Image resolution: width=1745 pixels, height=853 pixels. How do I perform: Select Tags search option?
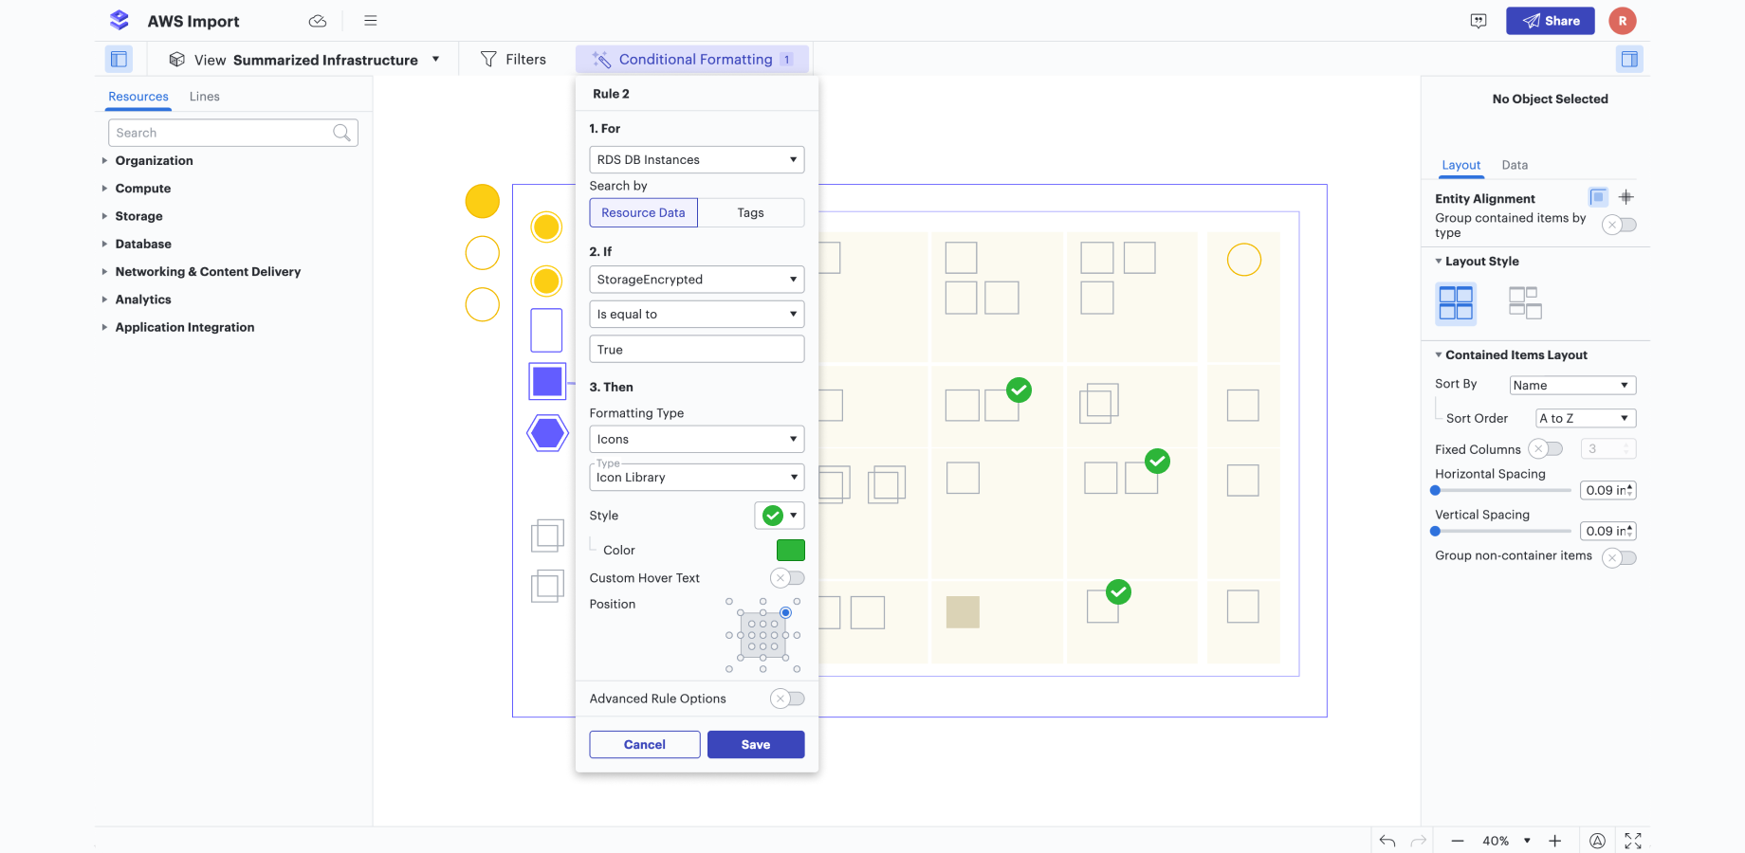point(751,212)
